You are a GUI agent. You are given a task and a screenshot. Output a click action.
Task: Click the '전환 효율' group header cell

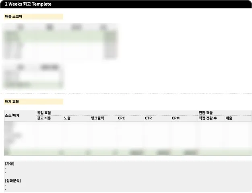point(225,113)
